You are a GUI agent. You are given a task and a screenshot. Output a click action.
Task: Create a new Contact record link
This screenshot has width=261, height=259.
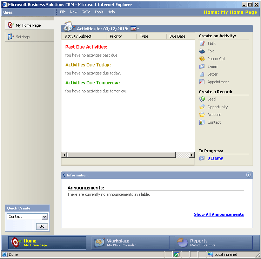[x=214, y=122]
